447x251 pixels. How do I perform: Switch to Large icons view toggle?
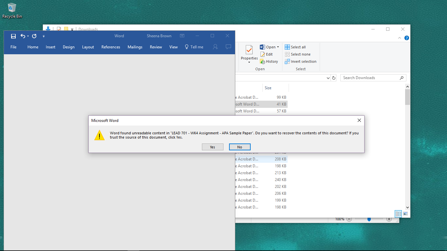405,214
